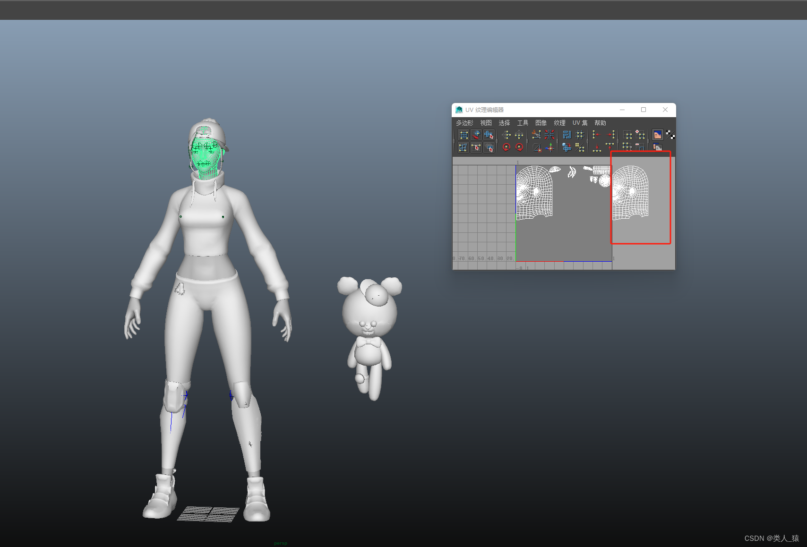The height and width of the screenshot is (547, 807).
Task: Flip selected UVs horizontally
Action: click(506, 135)
